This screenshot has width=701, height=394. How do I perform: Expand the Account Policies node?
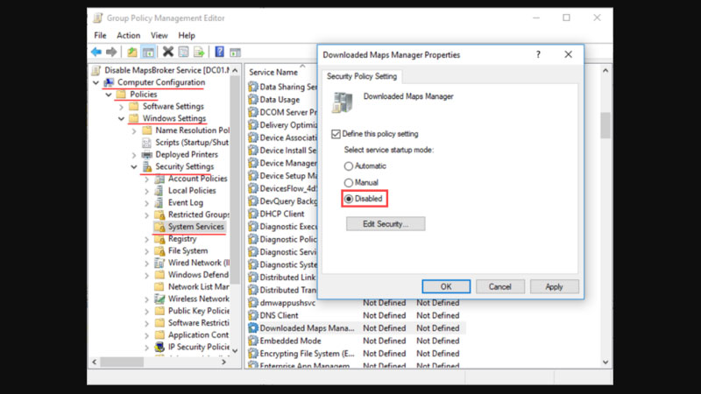pyautogui.click(x=146, y=179)
